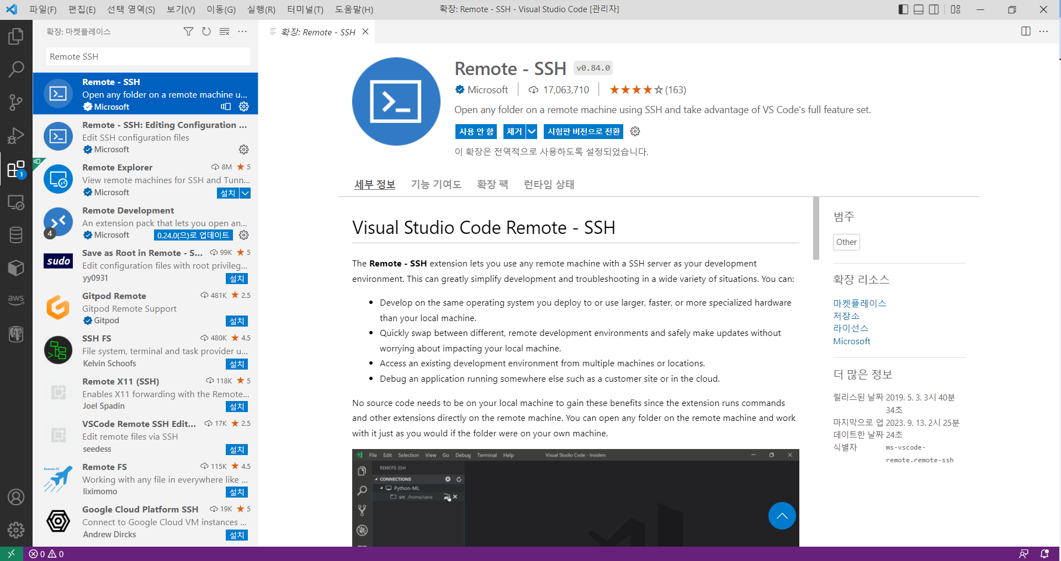Image resolution: width=1061 pixels, height=561 pixels.
Task: Click the feedback icon in status bar
Action: 1024,554
